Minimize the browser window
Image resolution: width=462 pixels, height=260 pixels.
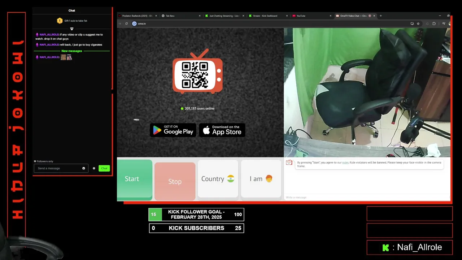[x=440, y=16]
